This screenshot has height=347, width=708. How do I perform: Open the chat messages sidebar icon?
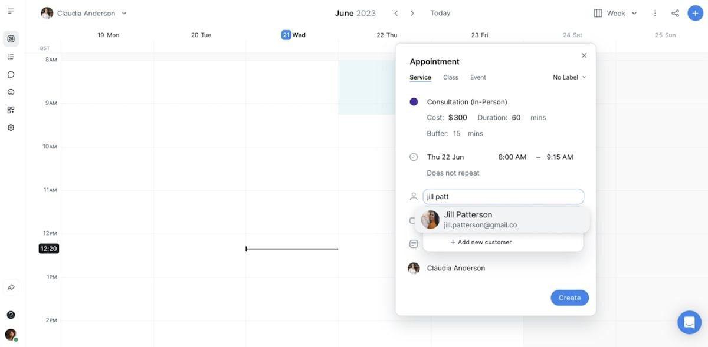11,74
